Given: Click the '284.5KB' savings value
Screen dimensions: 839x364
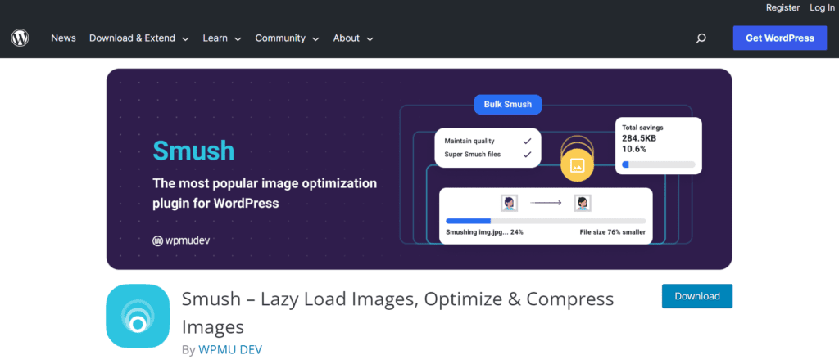Looking at the screenshot, I should tap(639, 138).
